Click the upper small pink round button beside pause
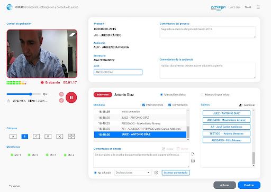271x192 pixels. 61,94
